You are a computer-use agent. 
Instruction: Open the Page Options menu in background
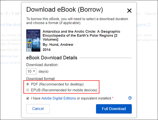tap(151, 14)
